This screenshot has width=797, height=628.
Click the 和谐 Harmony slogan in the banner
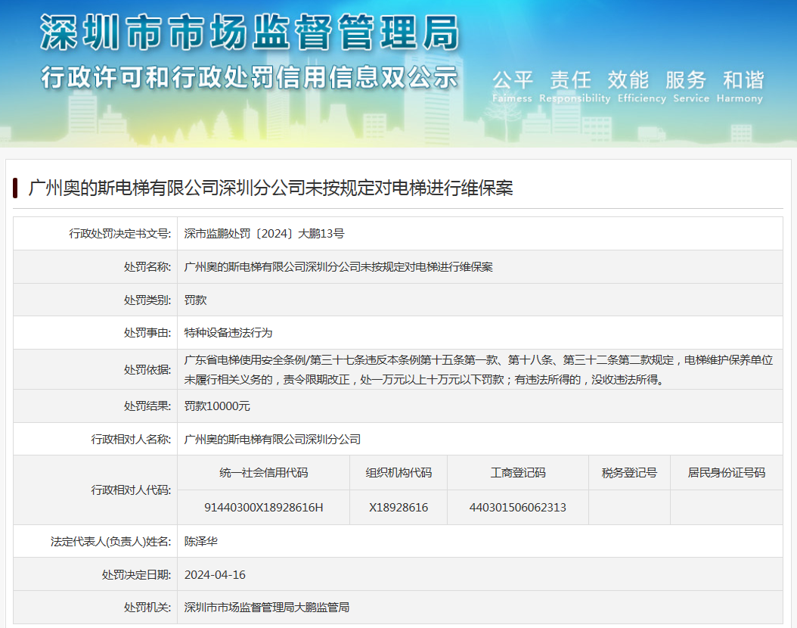(x=740, y=86)
